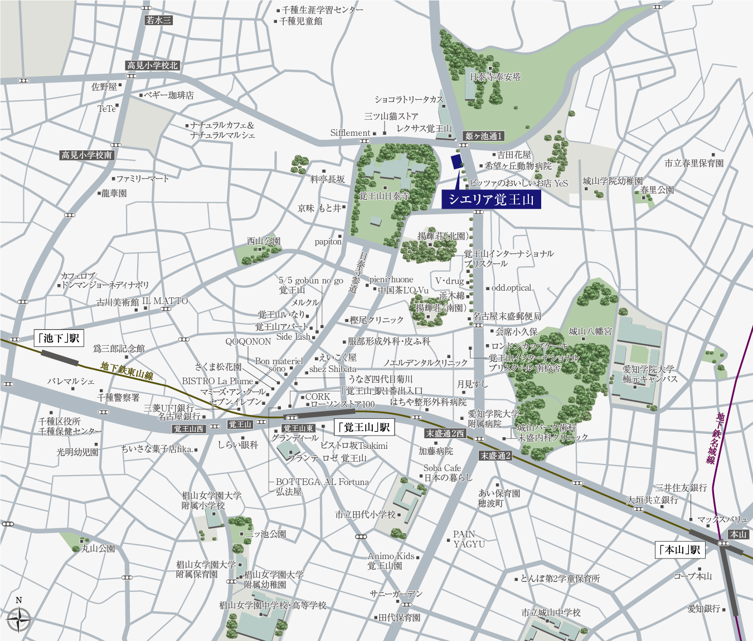This screenshot has width=753, height=641.
Task: Click the blue building marker above シエリア覚王山
Action: tap(457, 162)
